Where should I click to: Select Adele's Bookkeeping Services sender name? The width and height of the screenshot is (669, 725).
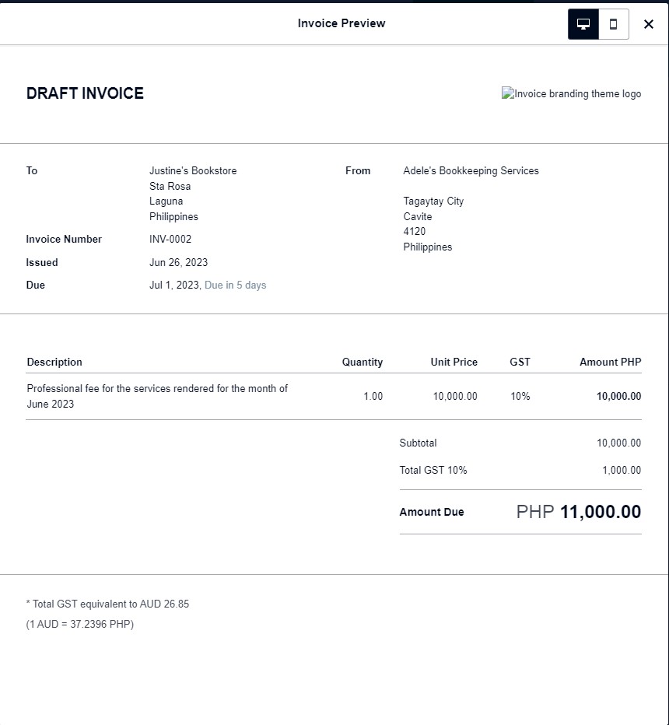click(471, 171)
